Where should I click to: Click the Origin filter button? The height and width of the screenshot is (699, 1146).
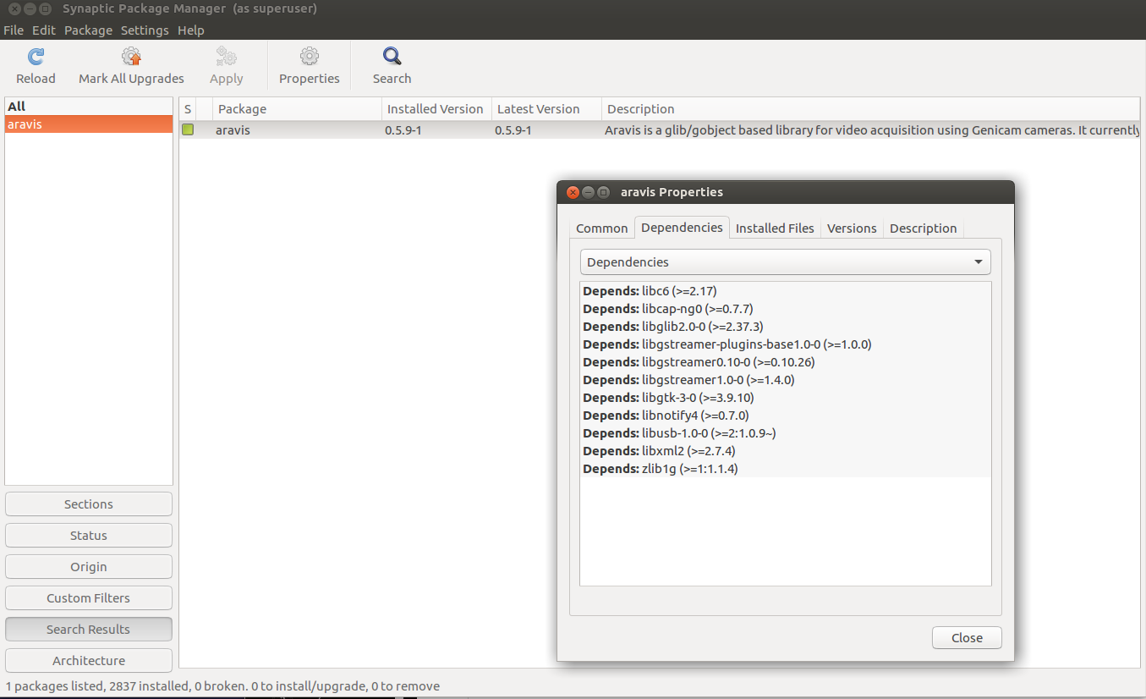(x=89, y=567)
